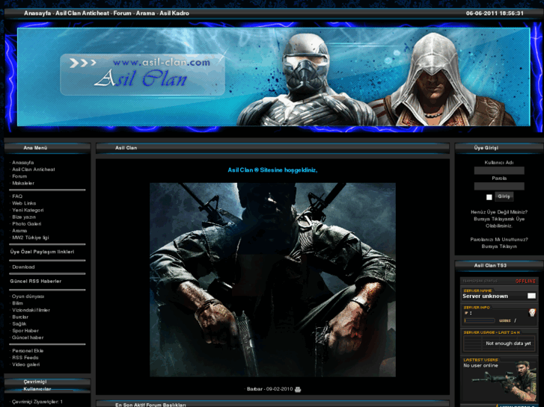
Task: Open Oyun dünyası RSS news link
Action: pyautogui.click(x=28, y=296)
